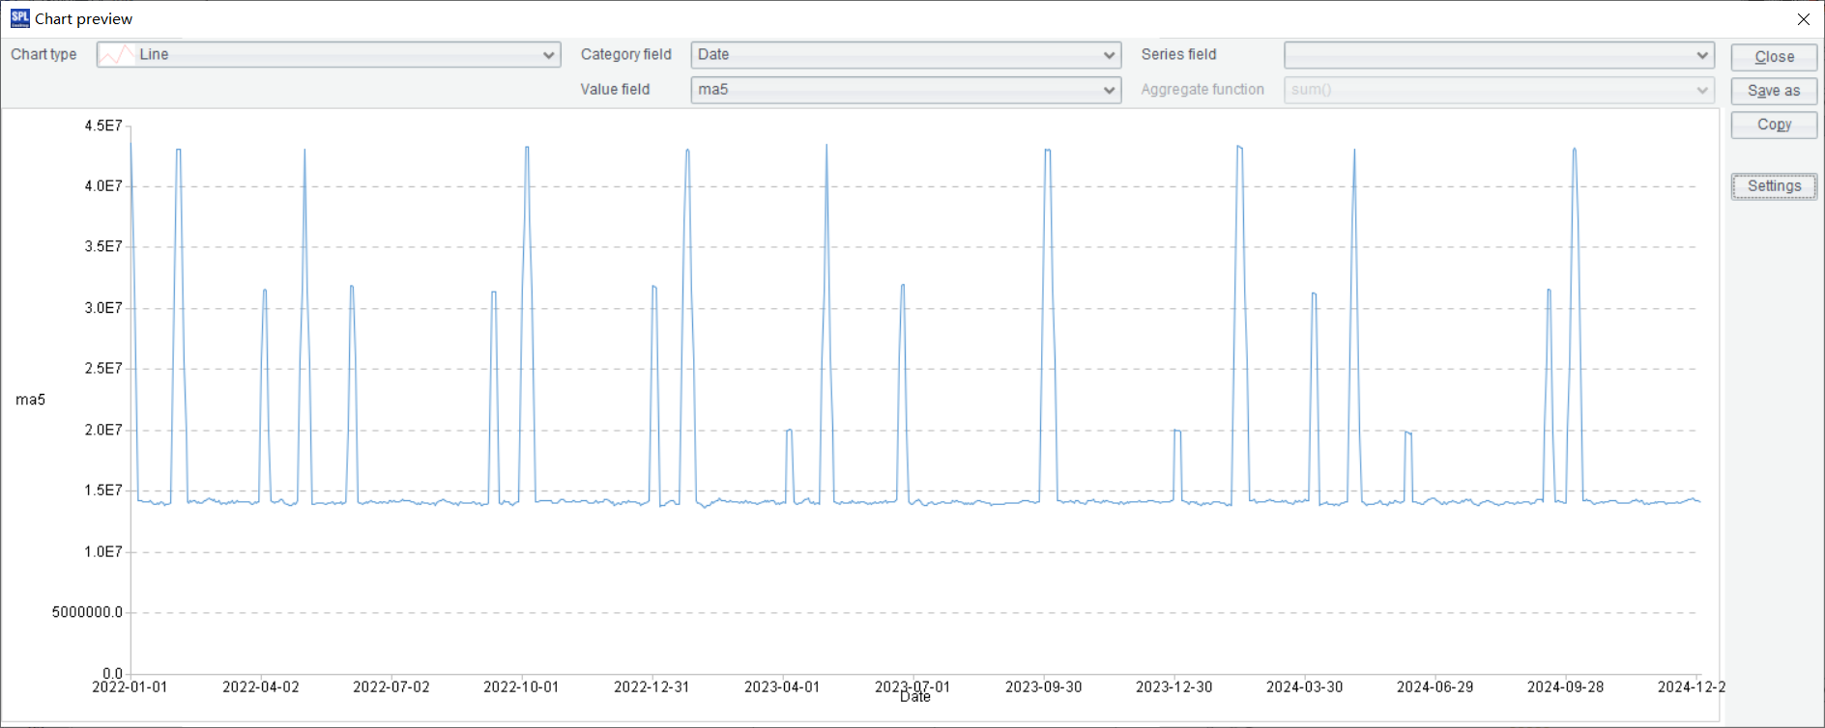Click the 2023-04-01 x-axis tick label

click(782, 687)
